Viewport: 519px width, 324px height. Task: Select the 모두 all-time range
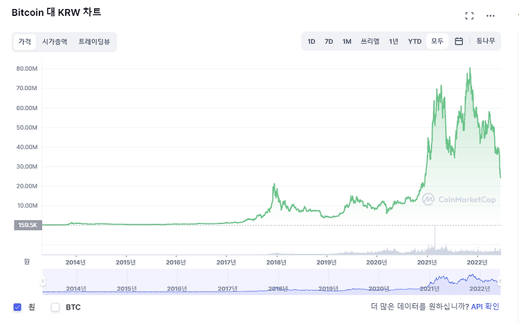pos(437,41)
